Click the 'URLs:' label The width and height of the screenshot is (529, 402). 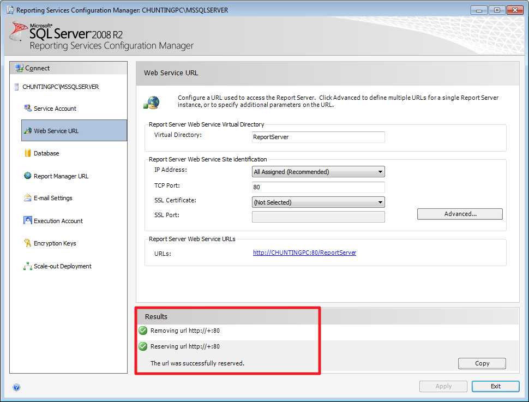[163, 254]
